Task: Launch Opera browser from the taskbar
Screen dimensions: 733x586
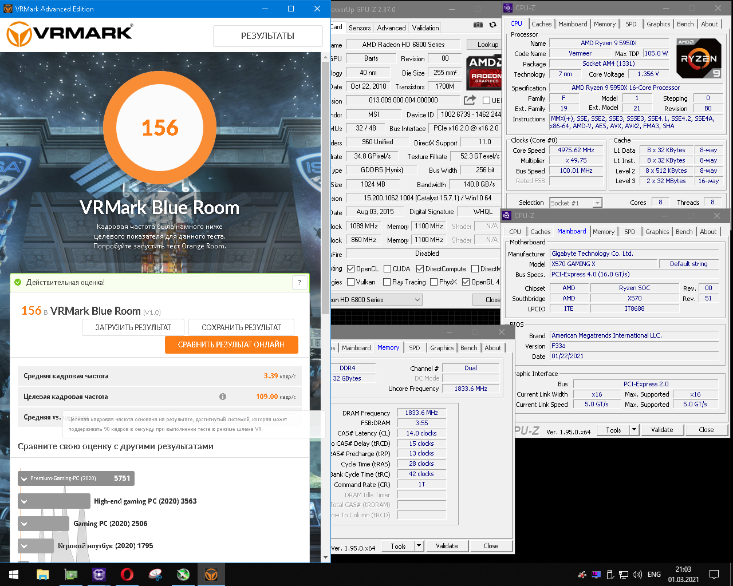Action: (x=127, y=575)
